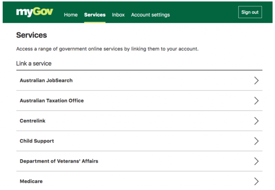Click the Services page heading
The image size is (275, 190).
click(32, 35)
